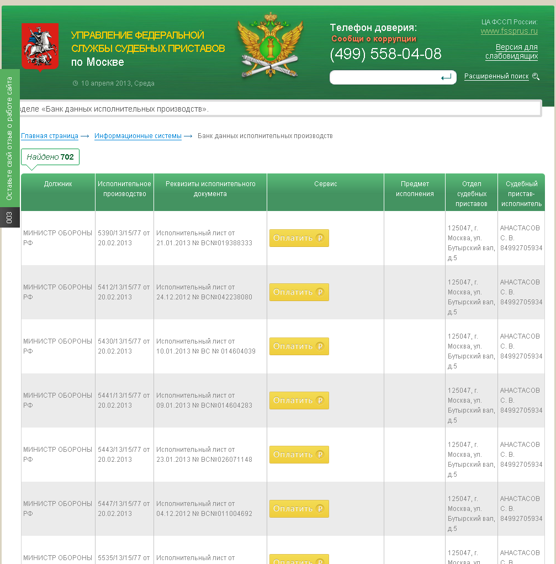The image size is (556, 564).
Task: Open Информационные системы breadcrumb link
Action: [x=137, y=136]
